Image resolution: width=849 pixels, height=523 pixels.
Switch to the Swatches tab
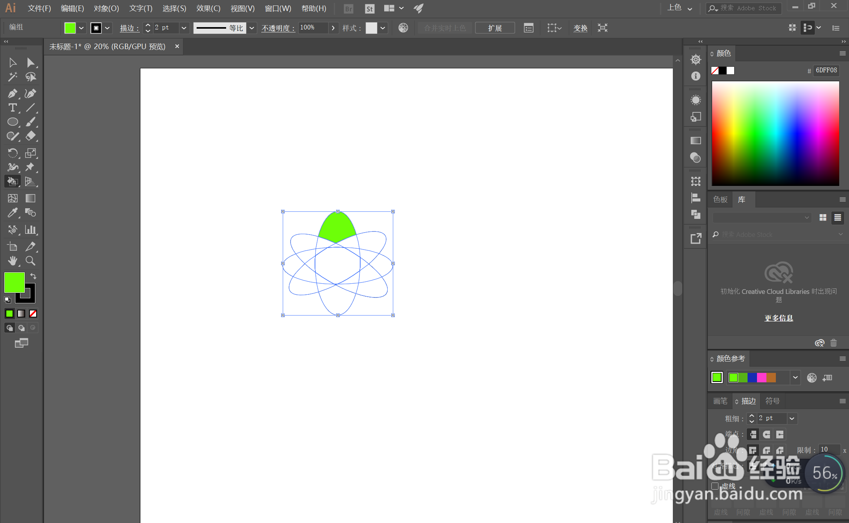click(x=720, y=200)
